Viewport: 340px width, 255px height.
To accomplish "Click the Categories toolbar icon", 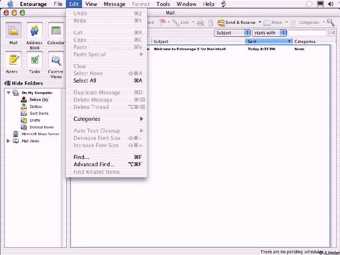I will tap(294, 23).
